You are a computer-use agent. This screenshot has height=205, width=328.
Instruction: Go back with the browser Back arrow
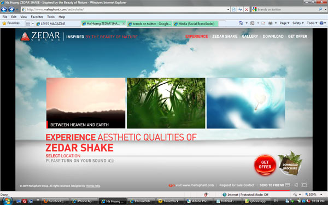tap(4, 9)
